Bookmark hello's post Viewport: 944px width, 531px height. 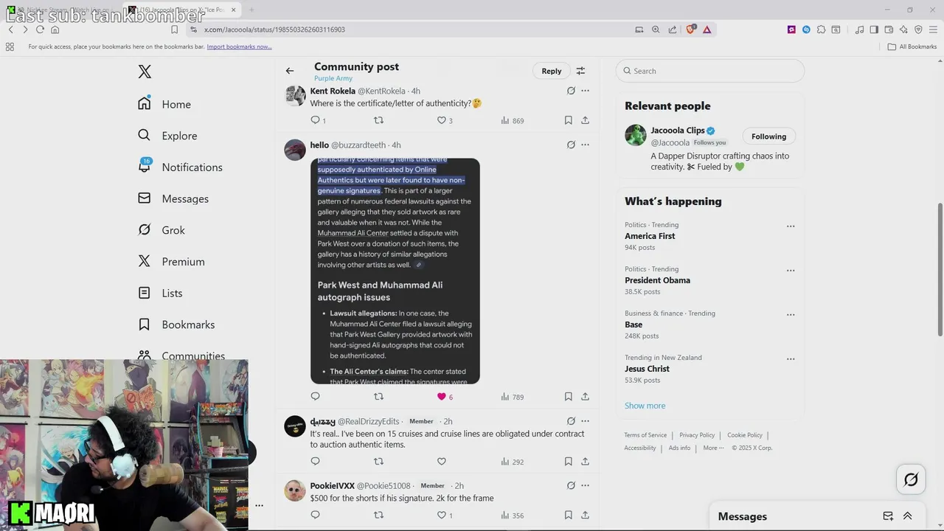568,397
